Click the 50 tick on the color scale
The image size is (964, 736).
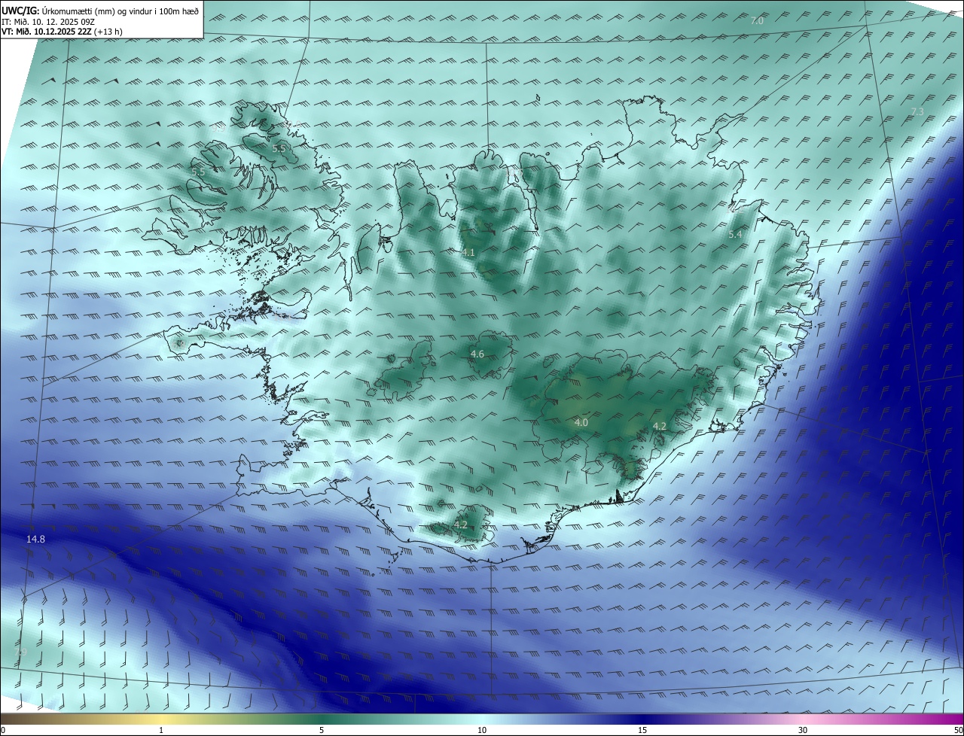958,730
